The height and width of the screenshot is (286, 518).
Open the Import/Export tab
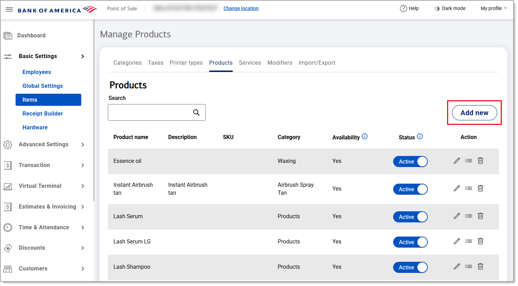(x=317, y=63)
